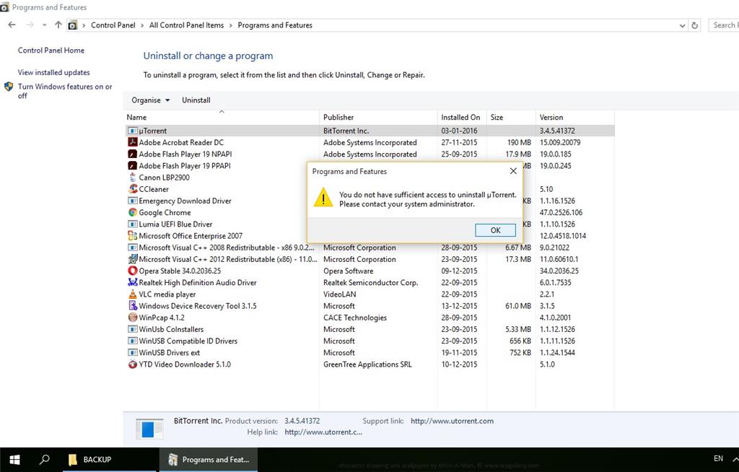This screenshot has width=739, height=472.
Task: Open the Windows Start menu
Action: (14, 460)
